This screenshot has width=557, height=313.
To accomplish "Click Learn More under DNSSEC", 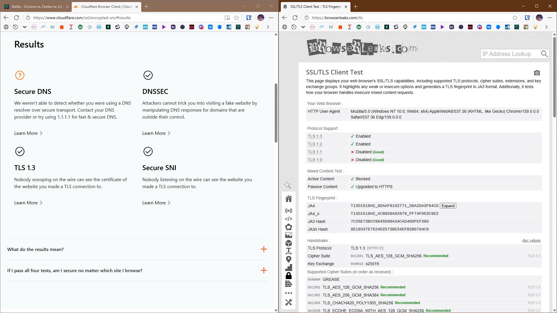I will pyautogui.click(x=156, y=133).
